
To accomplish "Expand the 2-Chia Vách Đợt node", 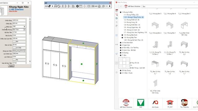I will [x=121, y=43].
